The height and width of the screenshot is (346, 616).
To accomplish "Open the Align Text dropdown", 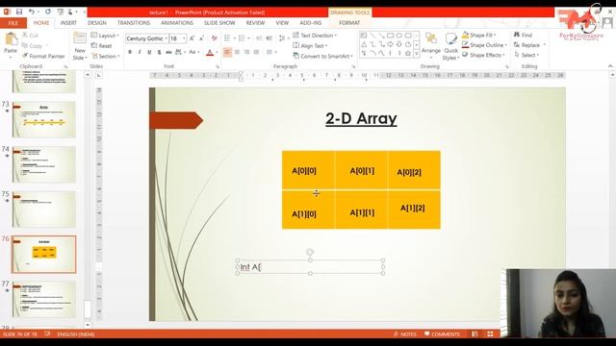I will point(310,45).
